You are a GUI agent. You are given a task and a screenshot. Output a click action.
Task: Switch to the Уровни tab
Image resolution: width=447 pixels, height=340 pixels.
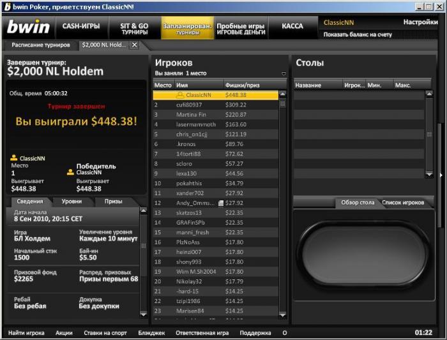[x=72, y=202]
